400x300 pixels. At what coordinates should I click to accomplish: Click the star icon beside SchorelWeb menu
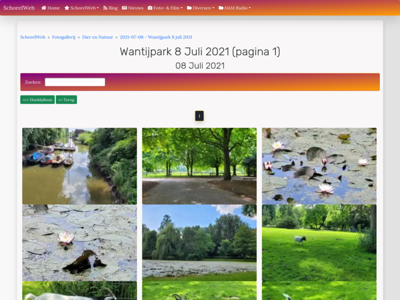pyautogui.click(x=67, y=8)
